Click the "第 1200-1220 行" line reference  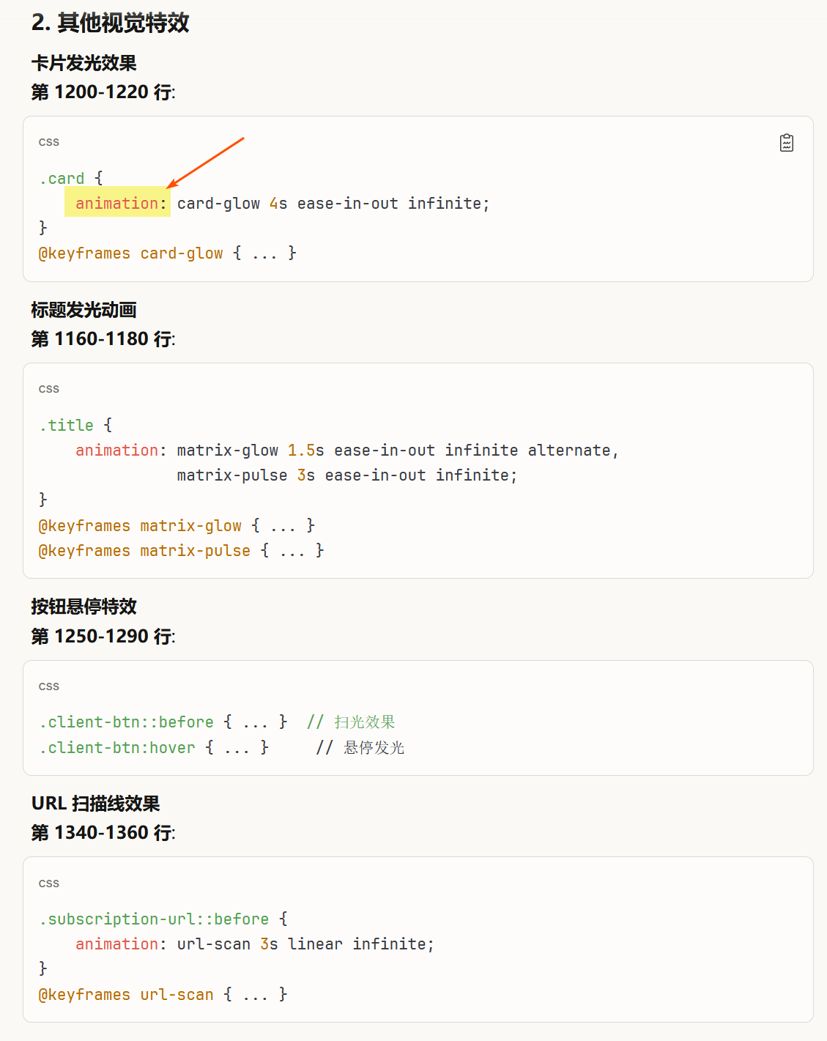click(103, 92)
